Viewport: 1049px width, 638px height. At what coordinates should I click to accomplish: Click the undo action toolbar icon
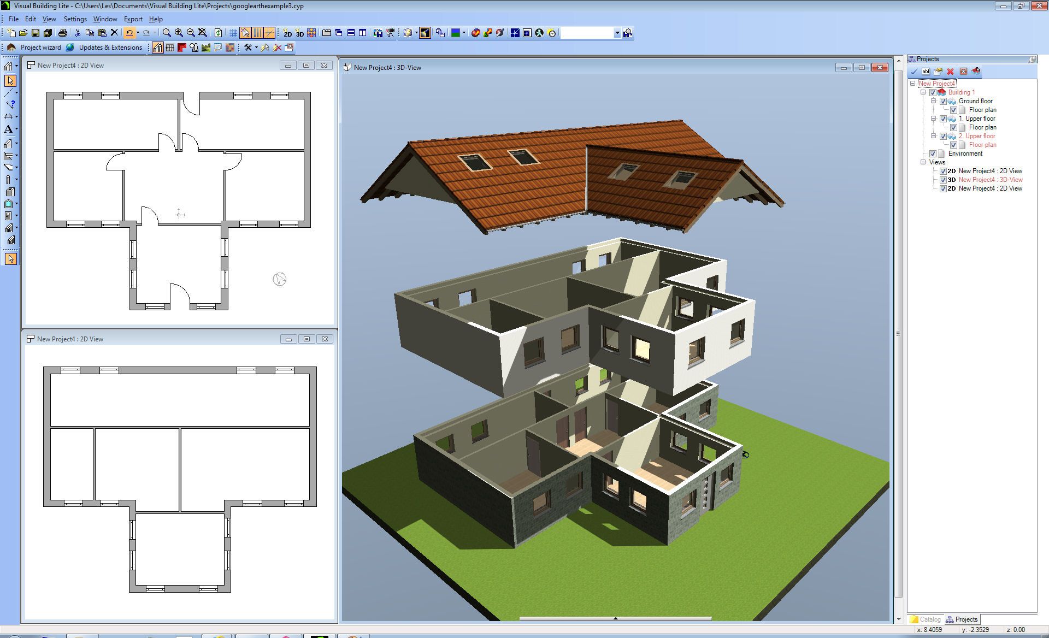[x=128, y=33]
